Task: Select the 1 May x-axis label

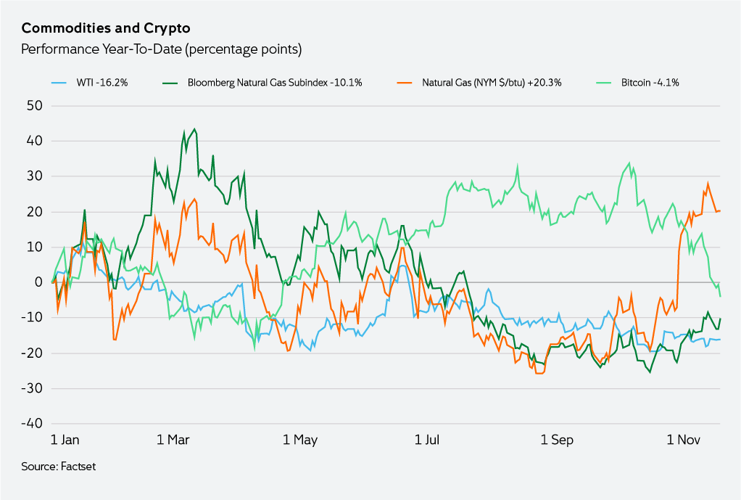Action: (x=300, y=440)
